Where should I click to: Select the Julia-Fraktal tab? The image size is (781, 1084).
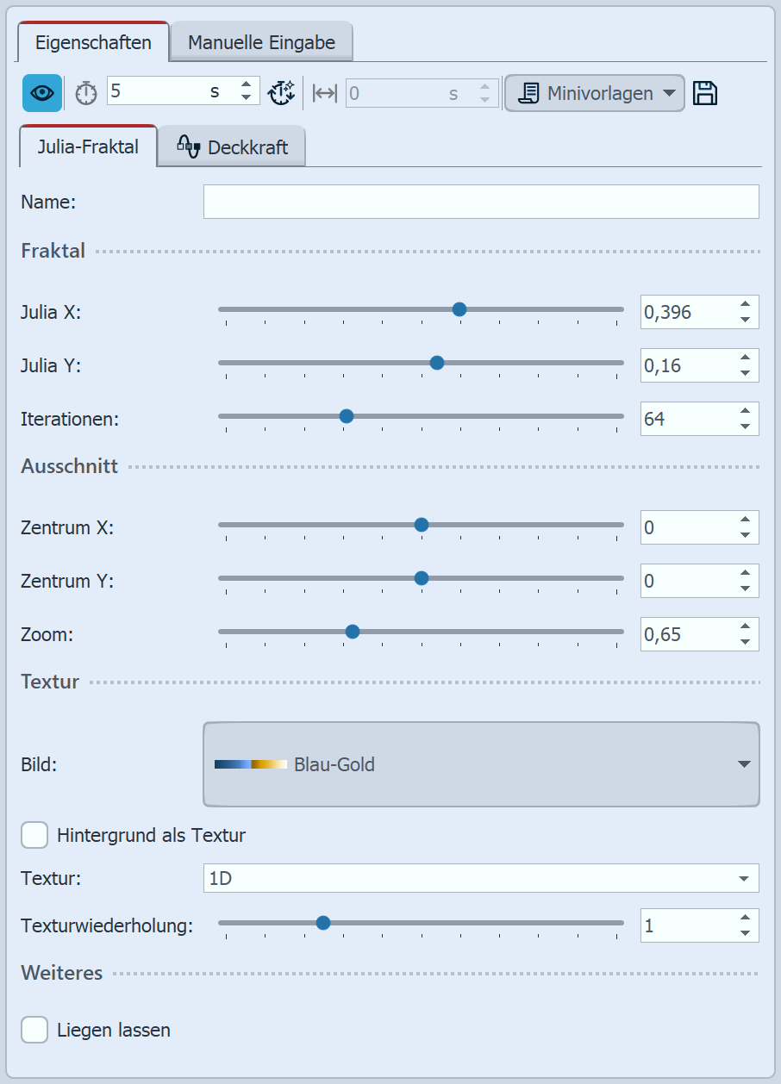88,147
